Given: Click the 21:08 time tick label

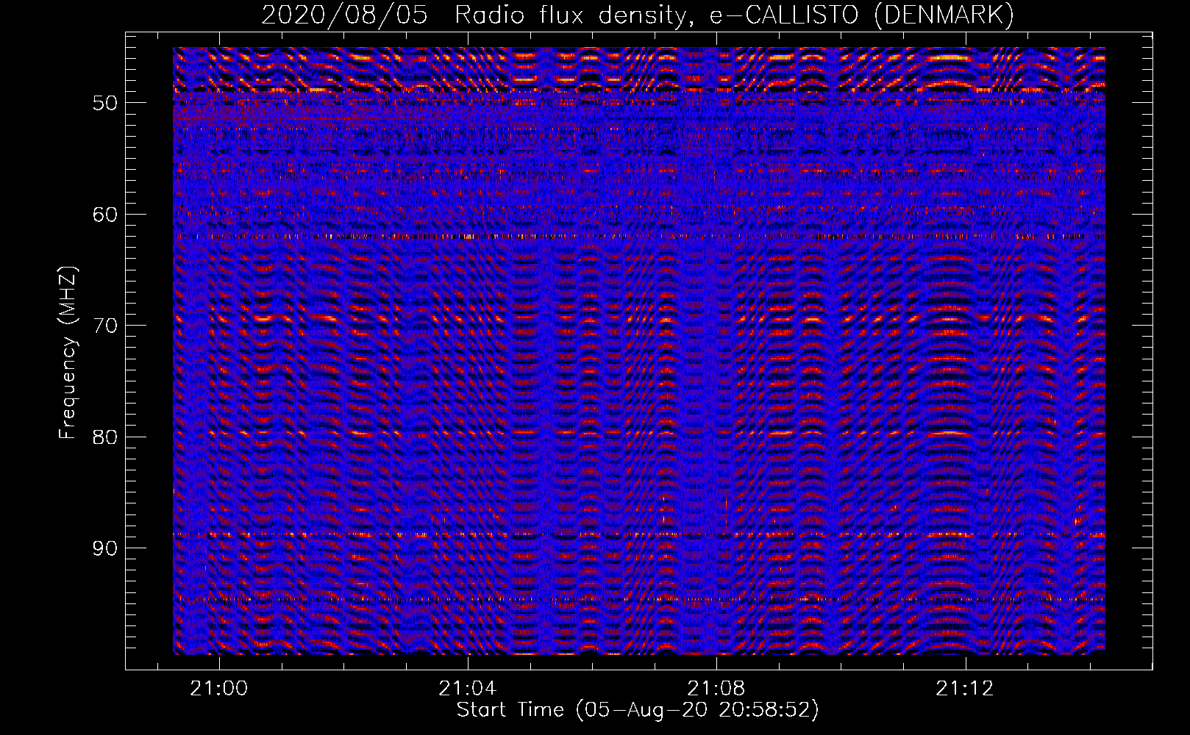Looking at the screenshot, I should tap(716, 689).
